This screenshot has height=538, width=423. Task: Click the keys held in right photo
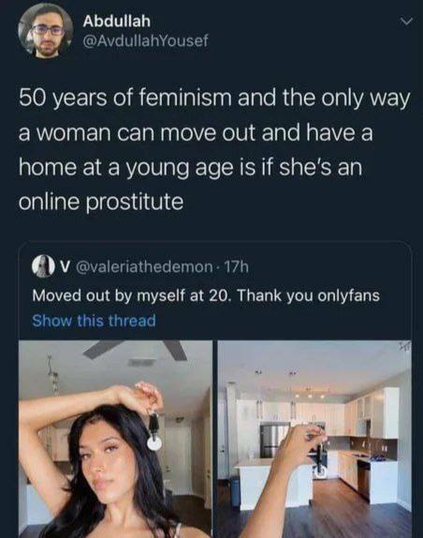[x=318, y=458]
